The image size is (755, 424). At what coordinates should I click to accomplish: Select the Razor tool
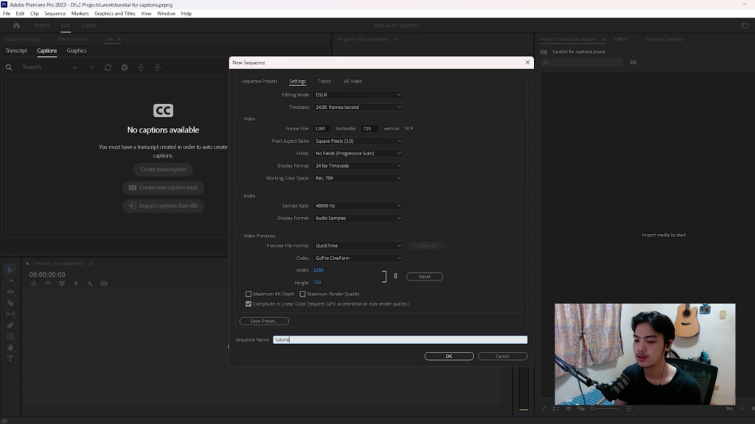click(10, 303)
